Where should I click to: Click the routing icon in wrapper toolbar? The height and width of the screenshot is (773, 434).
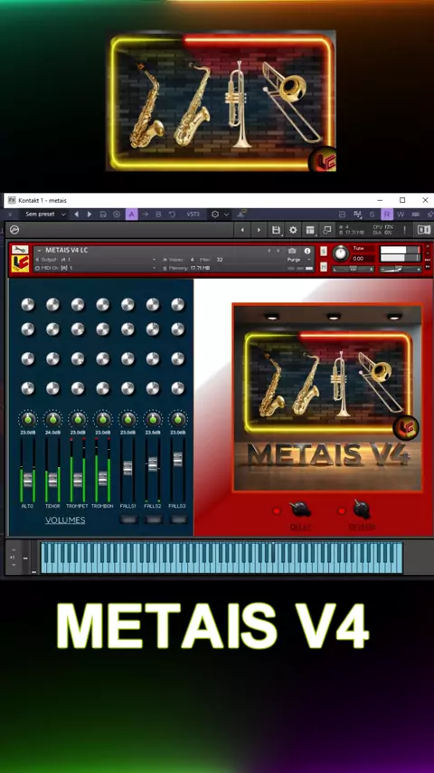[x=358, y=215]
